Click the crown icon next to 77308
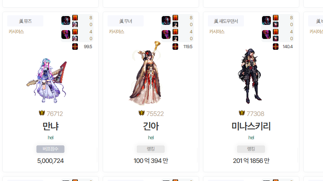323x181 pixels. pyautogui.click(x=242, y=113)
